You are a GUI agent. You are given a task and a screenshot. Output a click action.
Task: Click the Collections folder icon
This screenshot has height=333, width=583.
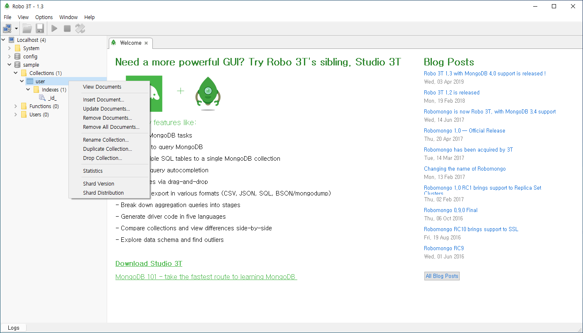(24, 73)
